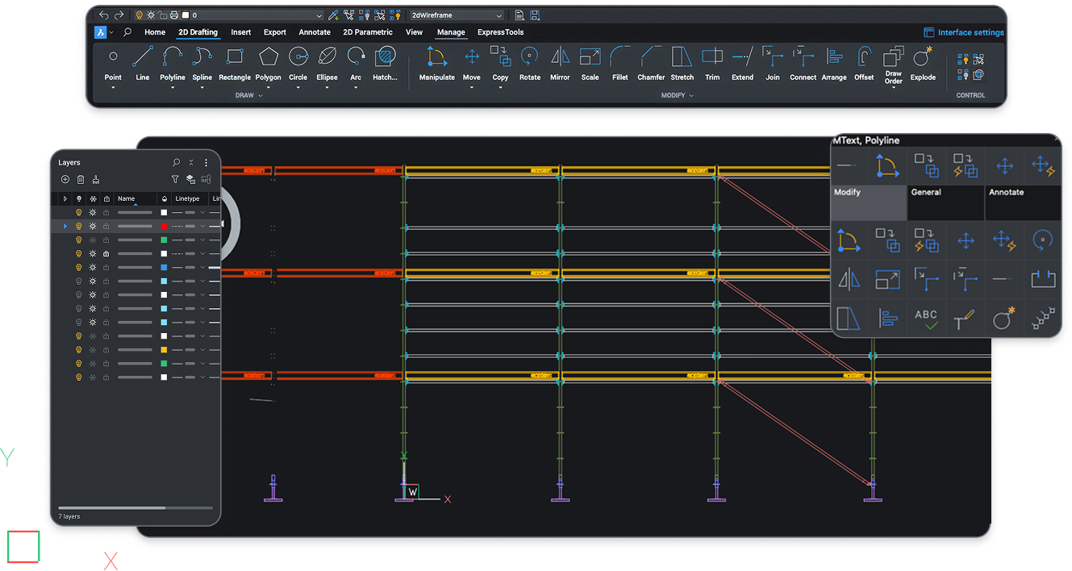1072x571 pixels.
Task: Toggle lock icon of the yellow layer
Action: tap(106, 350)
